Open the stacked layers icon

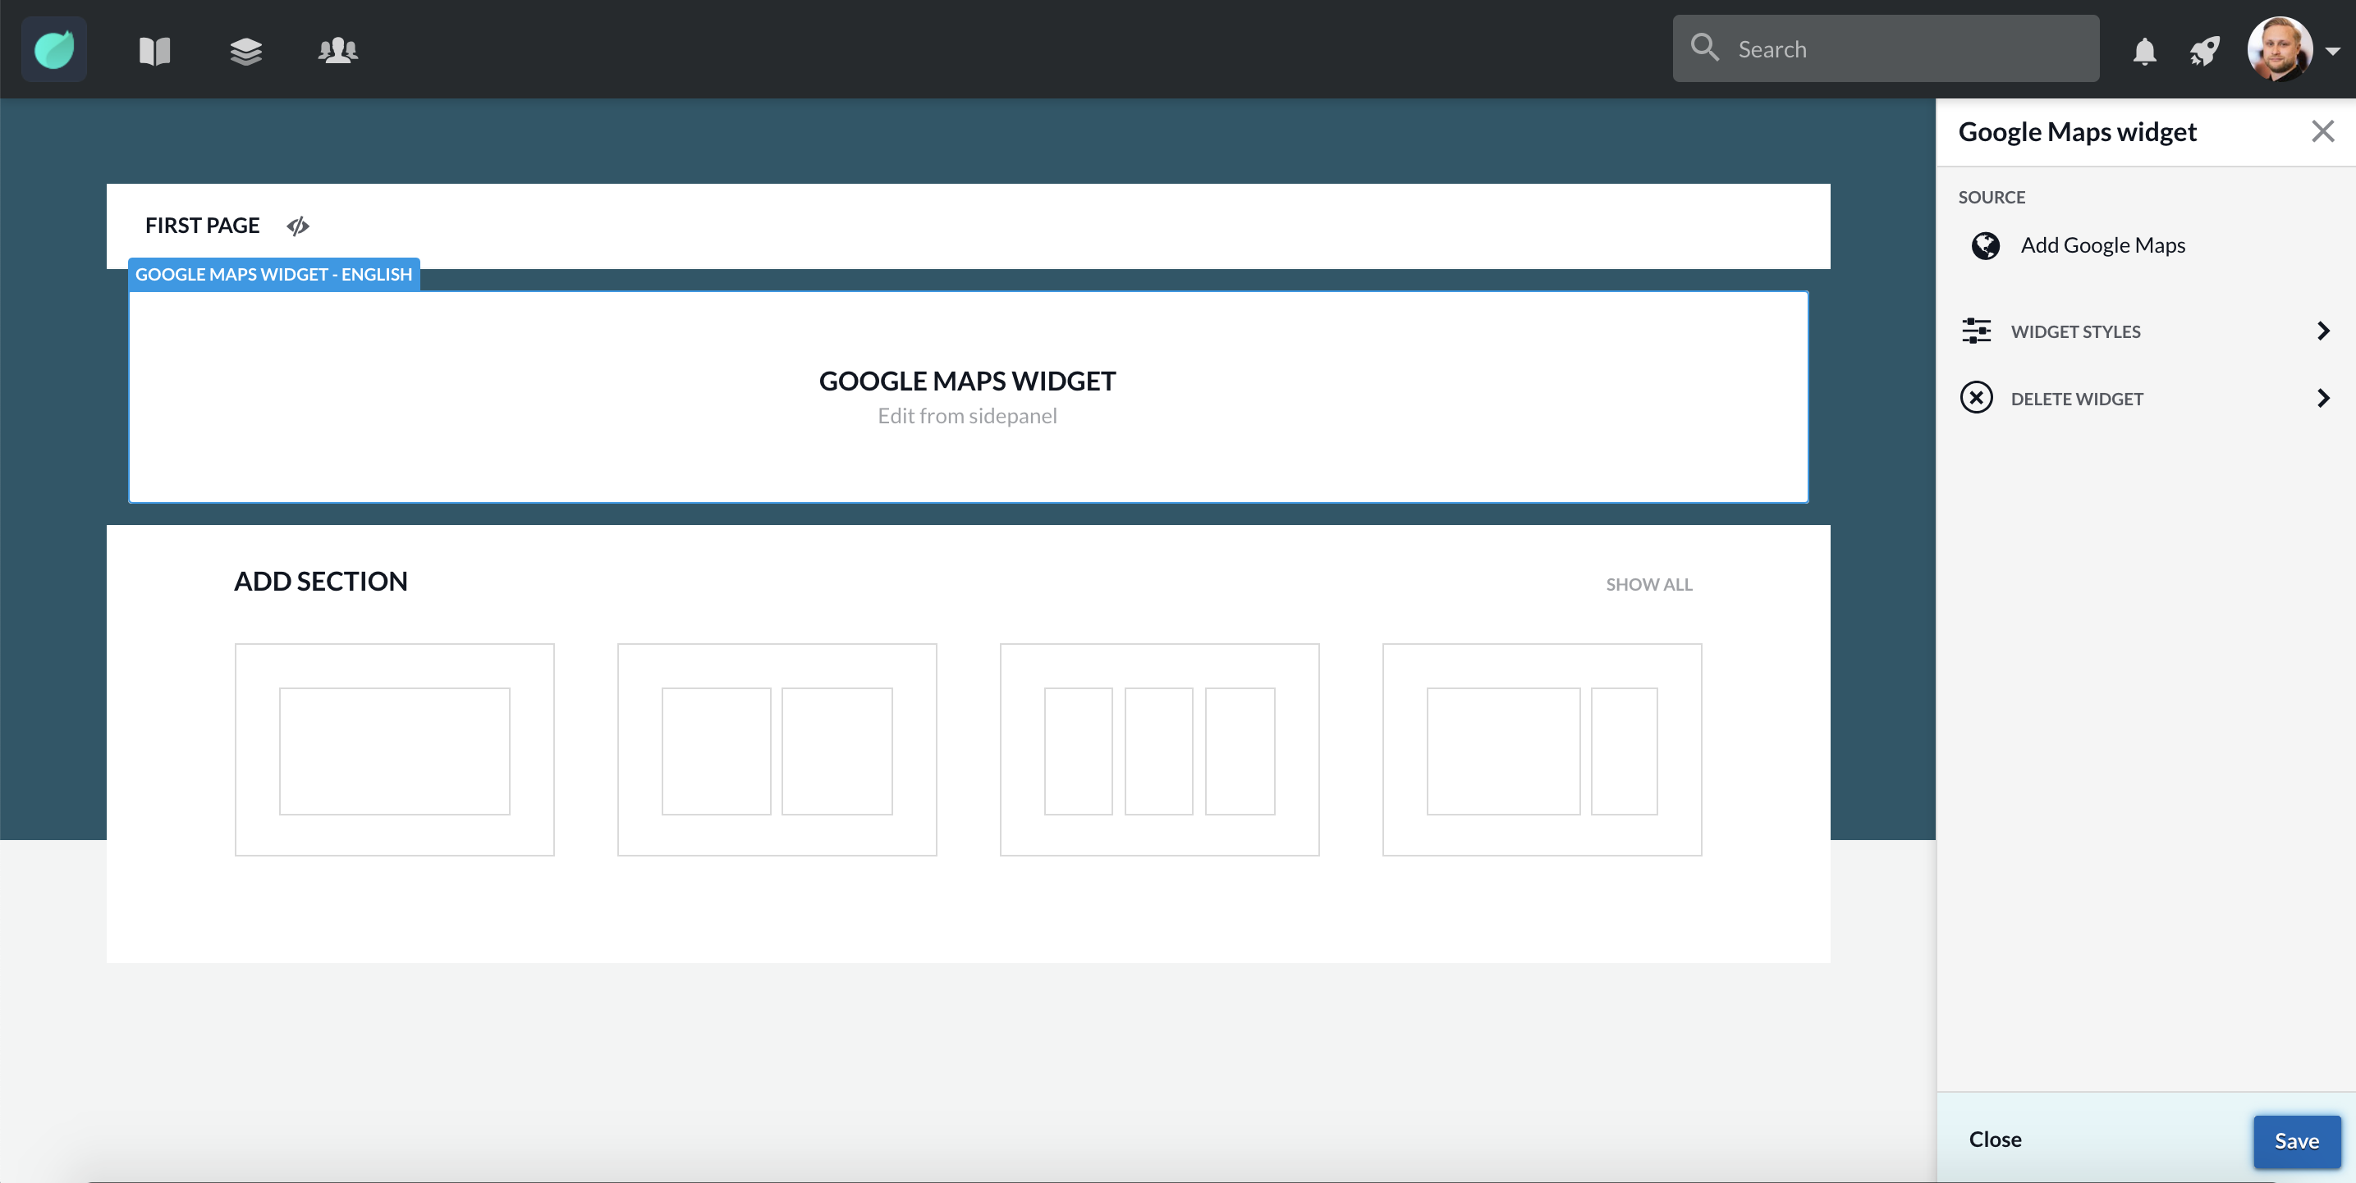pyautogui.click(x=246, y=50)
